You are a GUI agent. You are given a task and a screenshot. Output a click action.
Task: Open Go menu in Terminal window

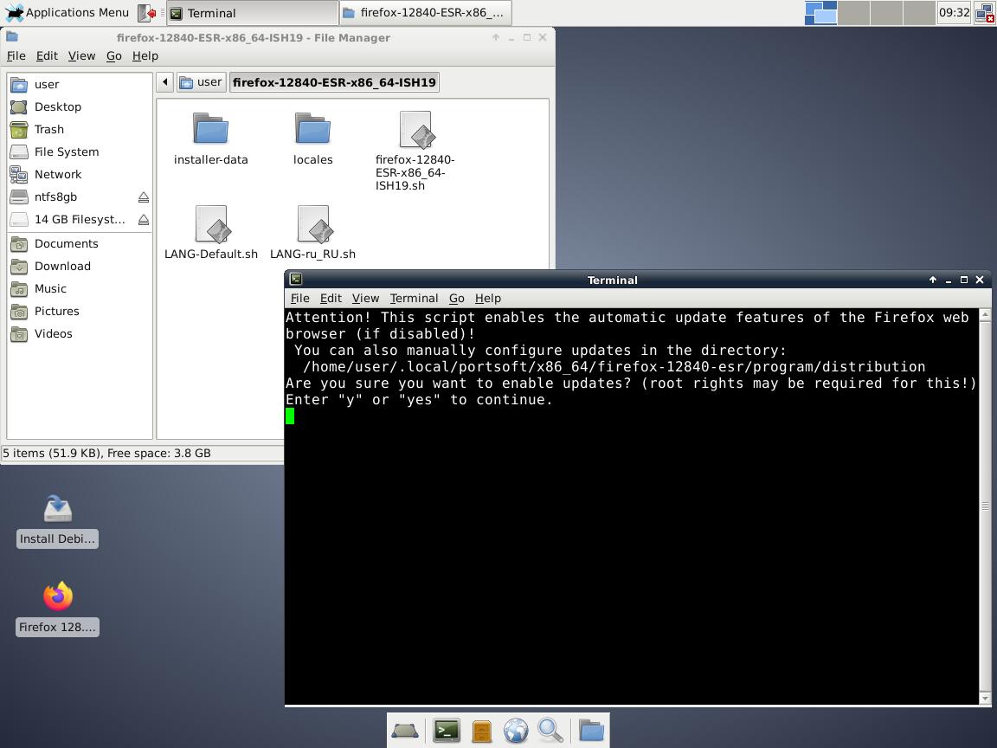point(457,299)
